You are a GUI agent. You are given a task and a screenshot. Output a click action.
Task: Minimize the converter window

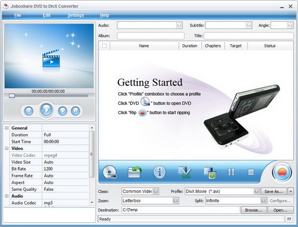point(282,7)
